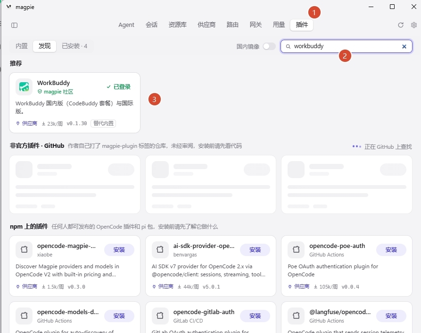The height and width of the screenshot is (333, 421).
Task: Install the opencode-poe-auth plugin
Action: click(x=391, y=249)
